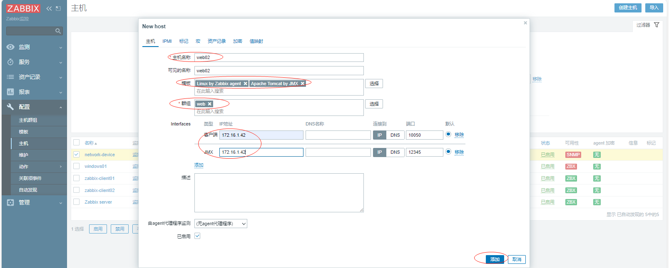Remove the 'Linux by Zabbix agent' template tag

coord(245,84)
